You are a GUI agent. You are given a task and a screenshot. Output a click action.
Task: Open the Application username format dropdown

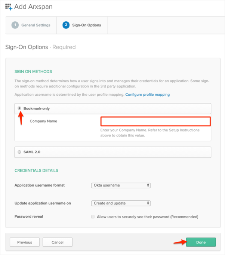pyautogui.click(x=120, y=185)
